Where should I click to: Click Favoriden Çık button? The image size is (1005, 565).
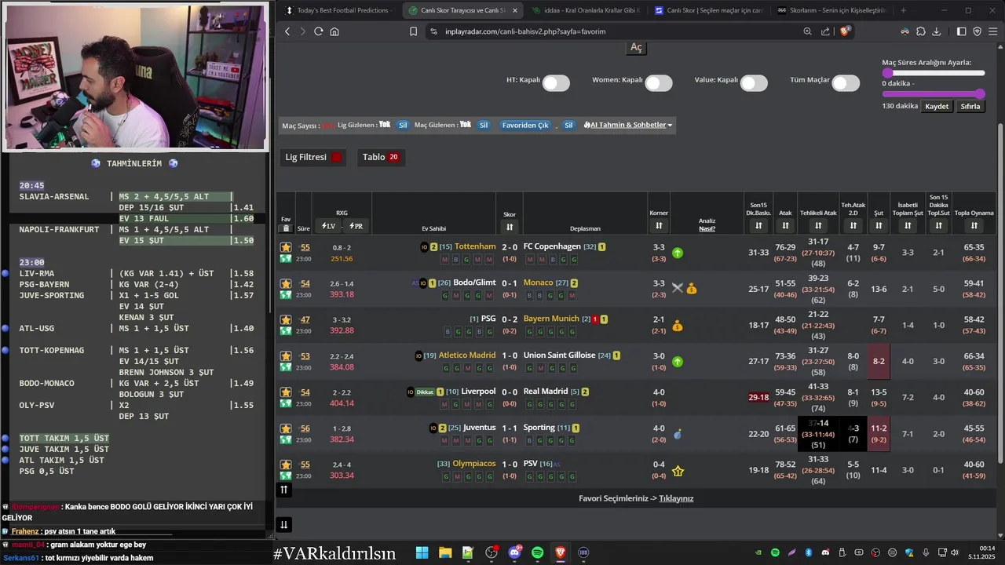click(x=525, y=125)
